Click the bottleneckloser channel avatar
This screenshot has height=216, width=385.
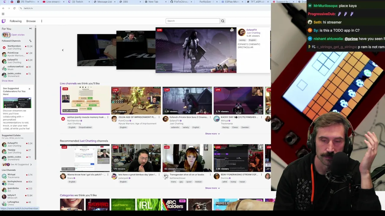coord(165,176)
